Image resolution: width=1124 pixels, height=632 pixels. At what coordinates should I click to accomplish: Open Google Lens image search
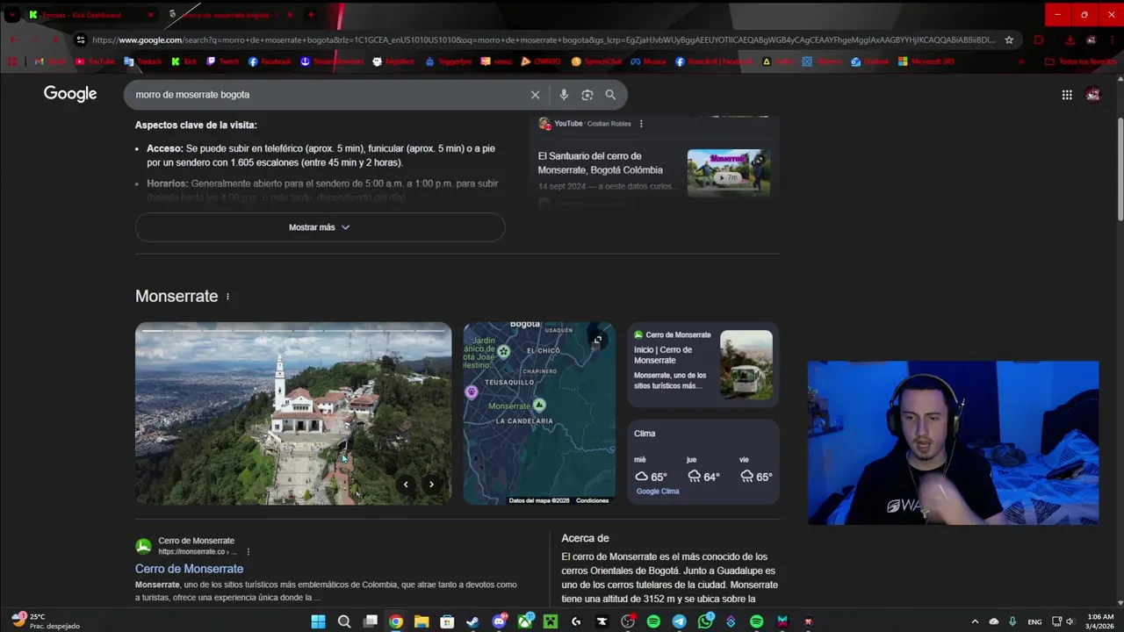pos(587,95)
